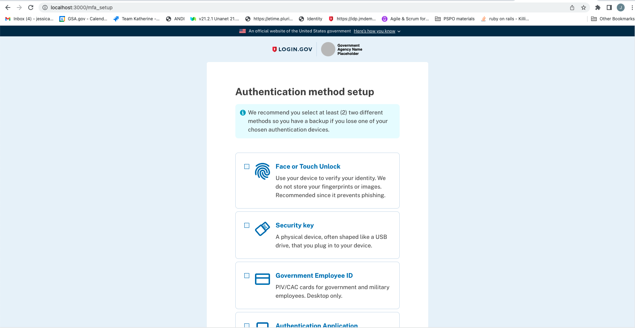Open the Other Bookmarks folder

(x=613, y=19)
